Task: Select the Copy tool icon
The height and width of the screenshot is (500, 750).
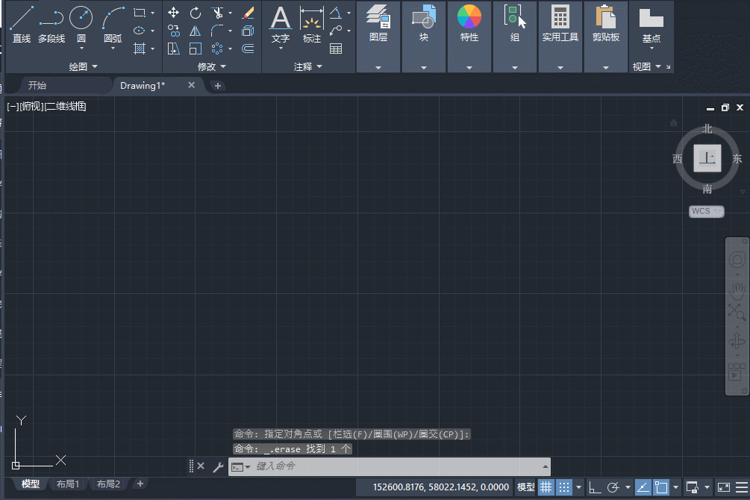Action: click(x=174, y=31)
